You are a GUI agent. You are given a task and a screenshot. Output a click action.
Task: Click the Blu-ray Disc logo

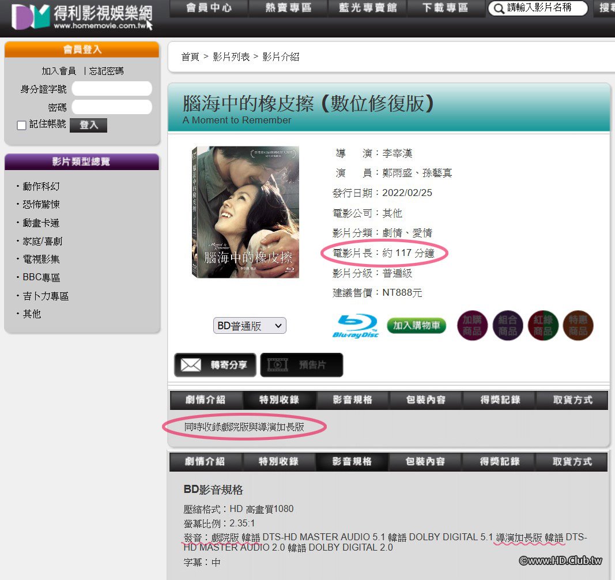point(356,326)
